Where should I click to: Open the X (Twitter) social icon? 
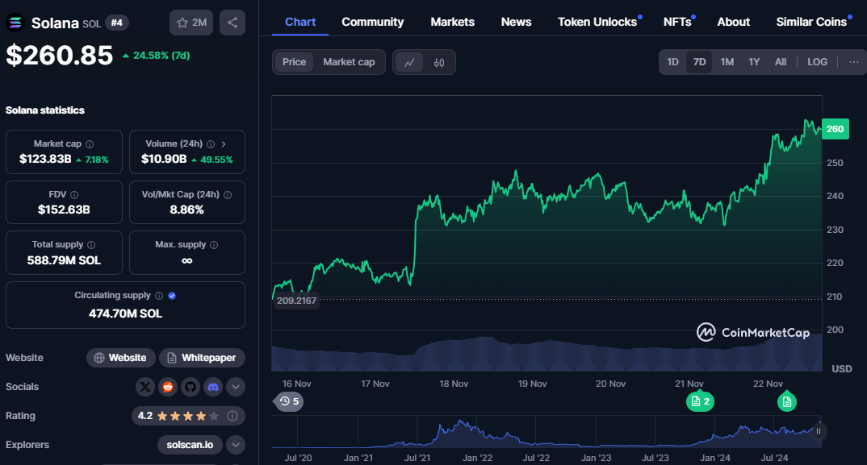[x=144, y=387]
